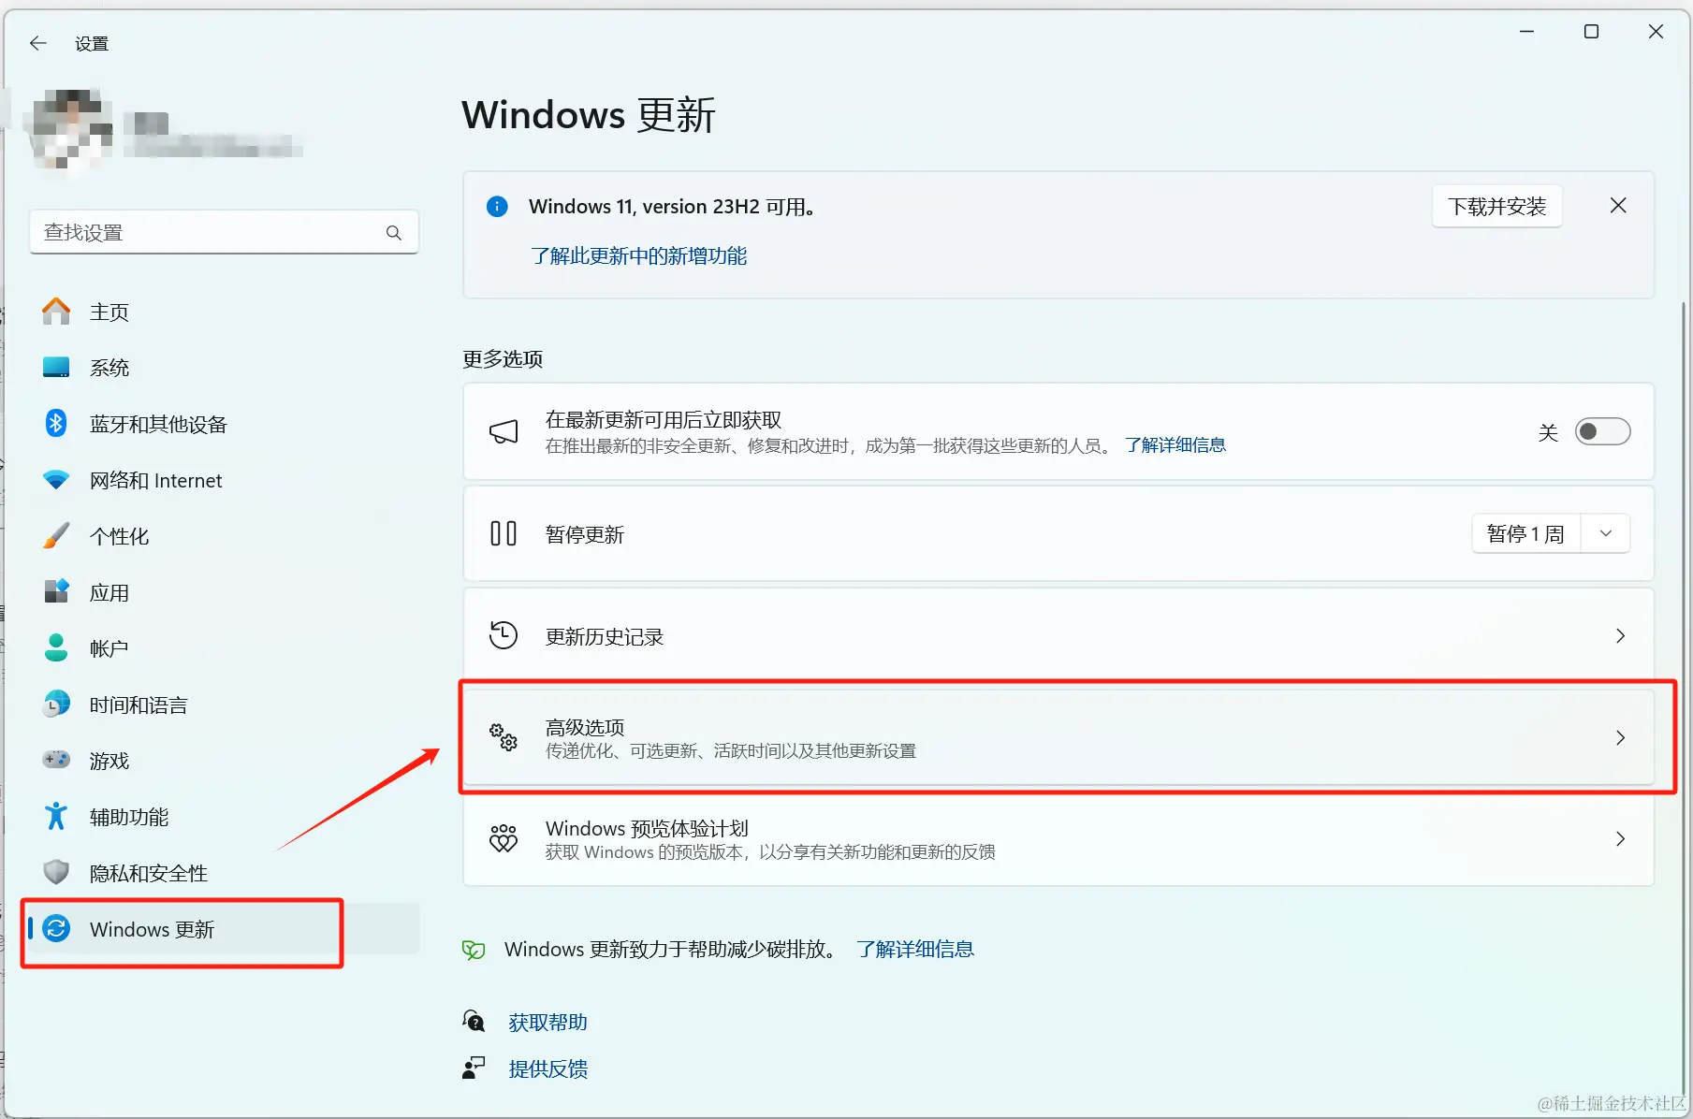Image resolution: width=1693 pixels, height=1119 pixels.
Task: Dismiss the 23H2 update banner
Action: pos(1618,206)
